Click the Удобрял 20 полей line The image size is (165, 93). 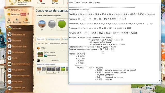(x=90, y=37)
